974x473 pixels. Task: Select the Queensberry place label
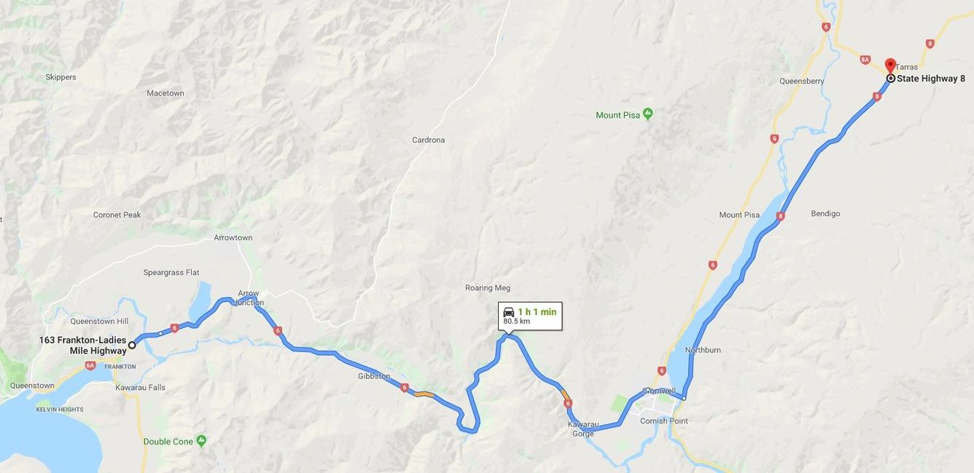802,81
